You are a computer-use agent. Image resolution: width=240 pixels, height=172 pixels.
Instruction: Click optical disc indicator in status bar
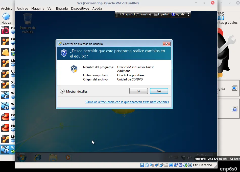[147, 165]
